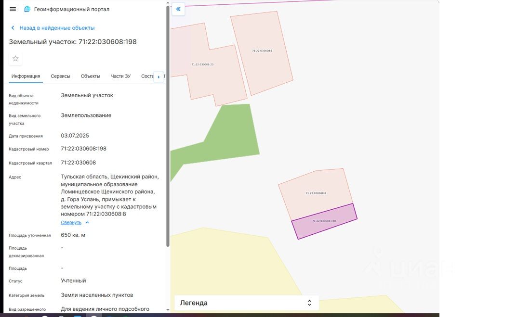
Task: Click back arrow chevron near Назад
Action: point(13,28)
